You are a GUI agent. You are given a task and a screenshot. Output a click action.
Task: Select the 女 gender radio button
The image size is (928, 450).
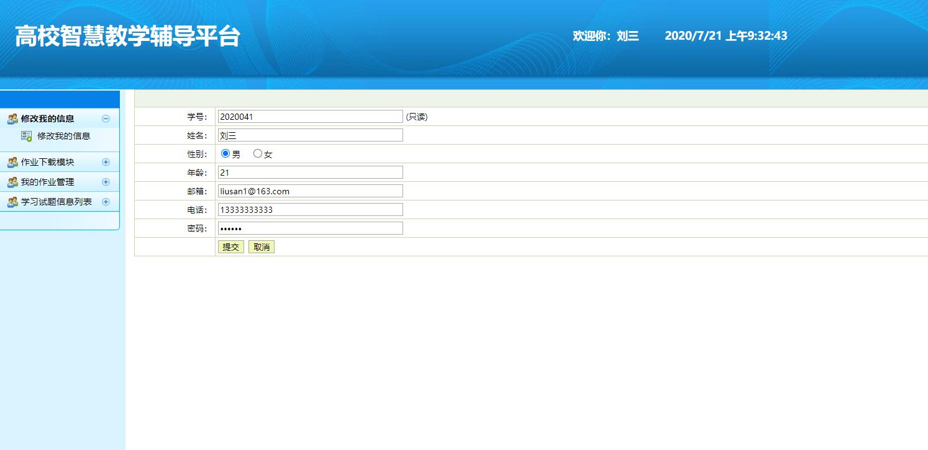click(258, 153)
